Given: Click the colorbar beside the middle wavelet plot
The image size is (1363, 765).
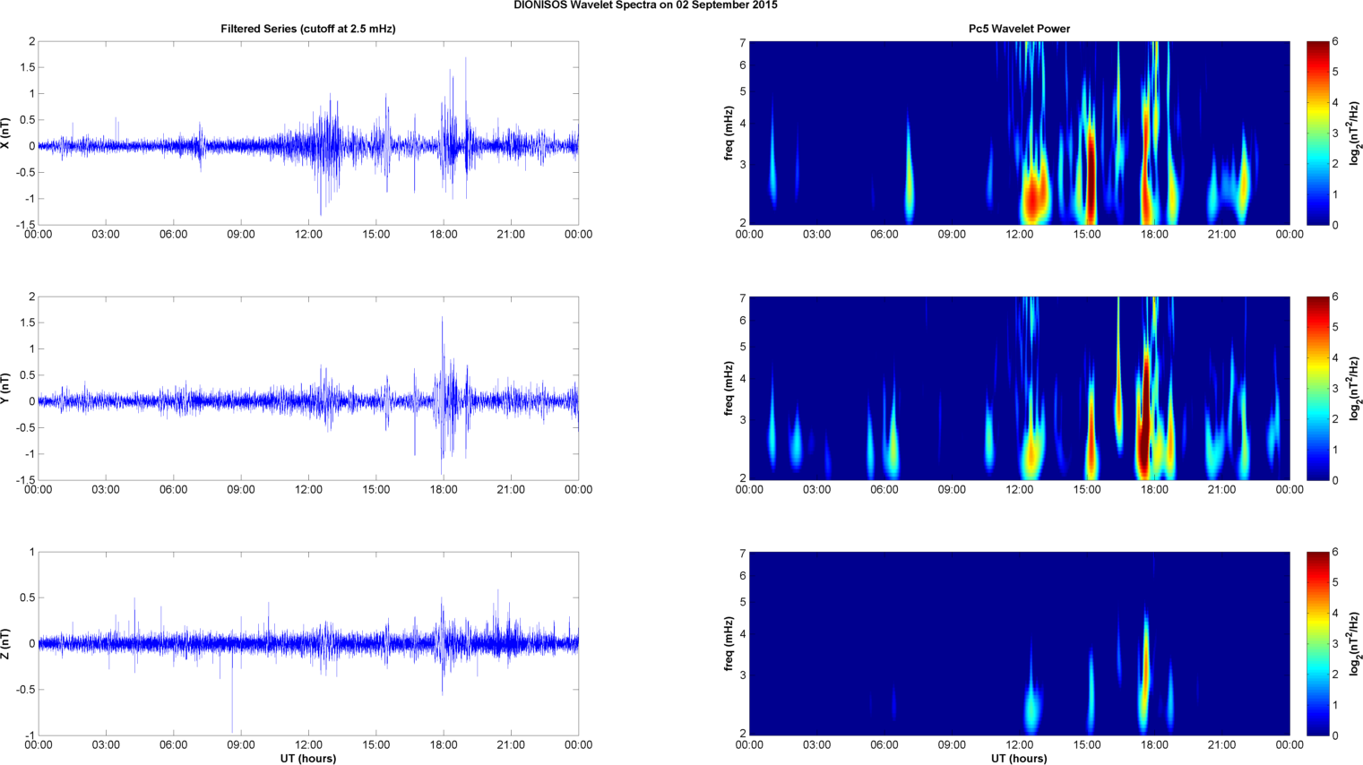Looking at the screenshot, I should click(1317, 388).
